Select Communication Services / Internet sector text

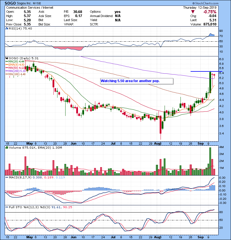coord(30,8)
